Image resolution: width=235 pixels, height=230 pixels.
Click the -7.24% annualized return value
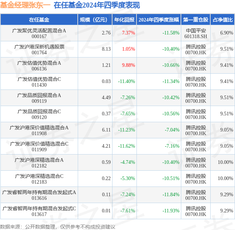[x=128, y=194]
